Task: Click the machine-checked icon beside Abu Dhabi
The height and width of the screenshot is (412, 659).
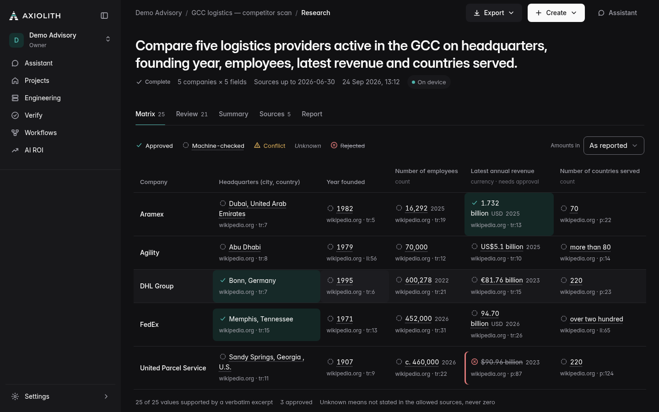Action: [x=223, y=247]
